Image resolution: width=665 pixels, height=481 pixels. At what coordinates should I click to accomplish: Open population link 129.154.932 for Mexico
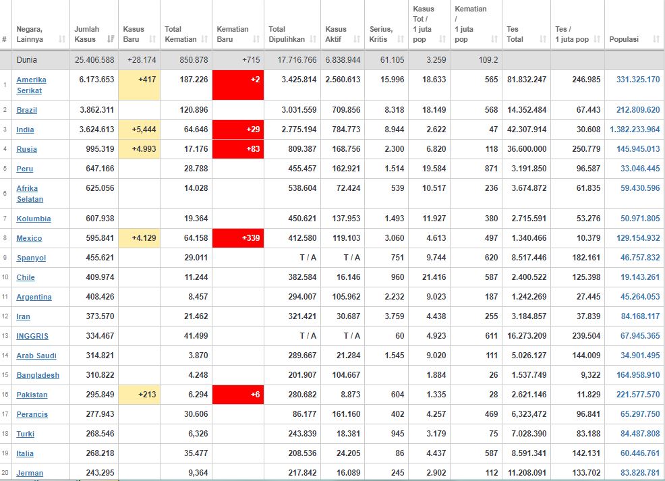pyautogui.click(x=638, y=238)
